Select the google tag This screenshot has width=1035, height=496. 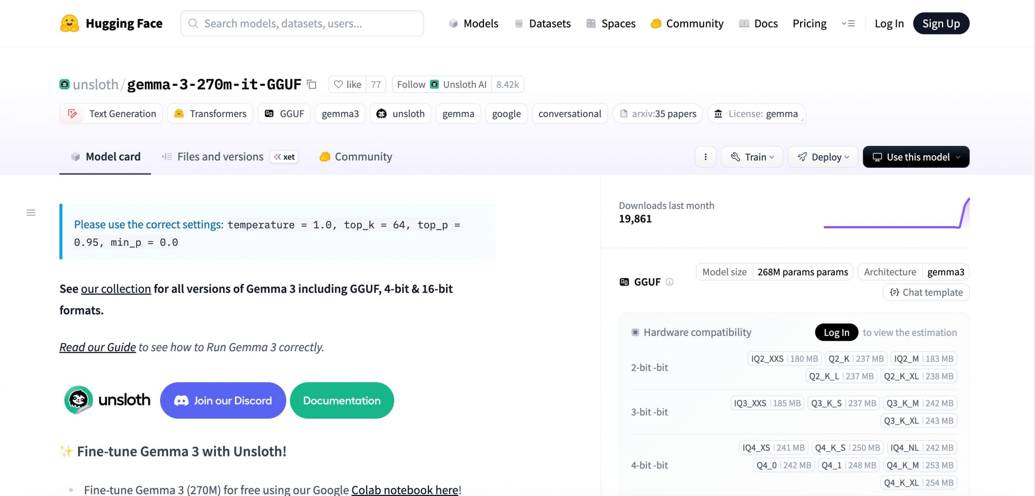point(506,114)
